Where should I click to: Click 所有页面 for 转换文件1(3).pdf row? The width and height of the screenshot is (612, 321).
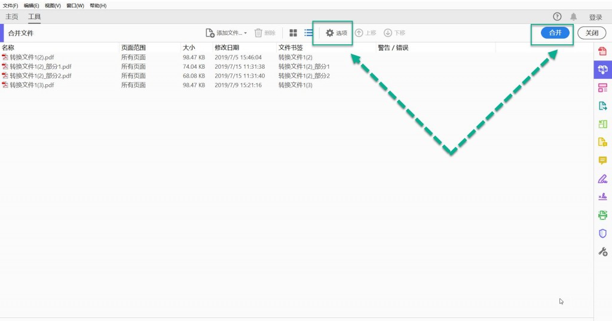point(133,85)
